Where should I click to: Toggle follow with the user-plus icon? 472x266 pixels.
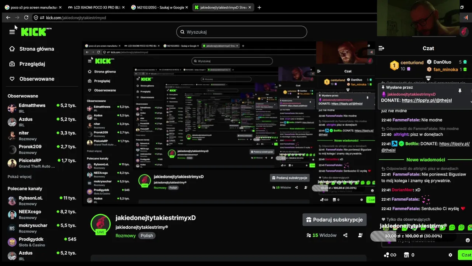[x=360, y=235]
